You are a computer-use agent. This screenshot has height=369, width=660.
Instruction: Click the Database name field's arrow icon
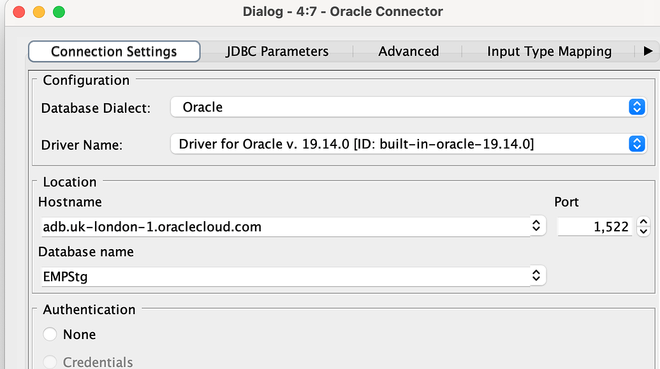pyautogui.click(x=538, y=275)
